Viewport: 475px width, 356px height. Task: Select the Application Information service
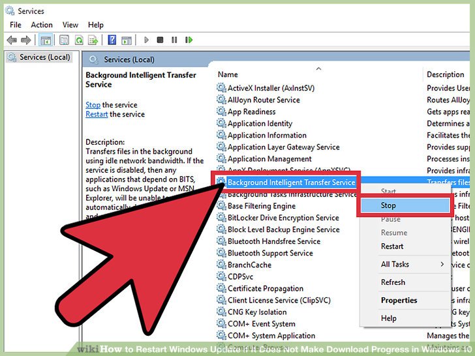[267, 136]
